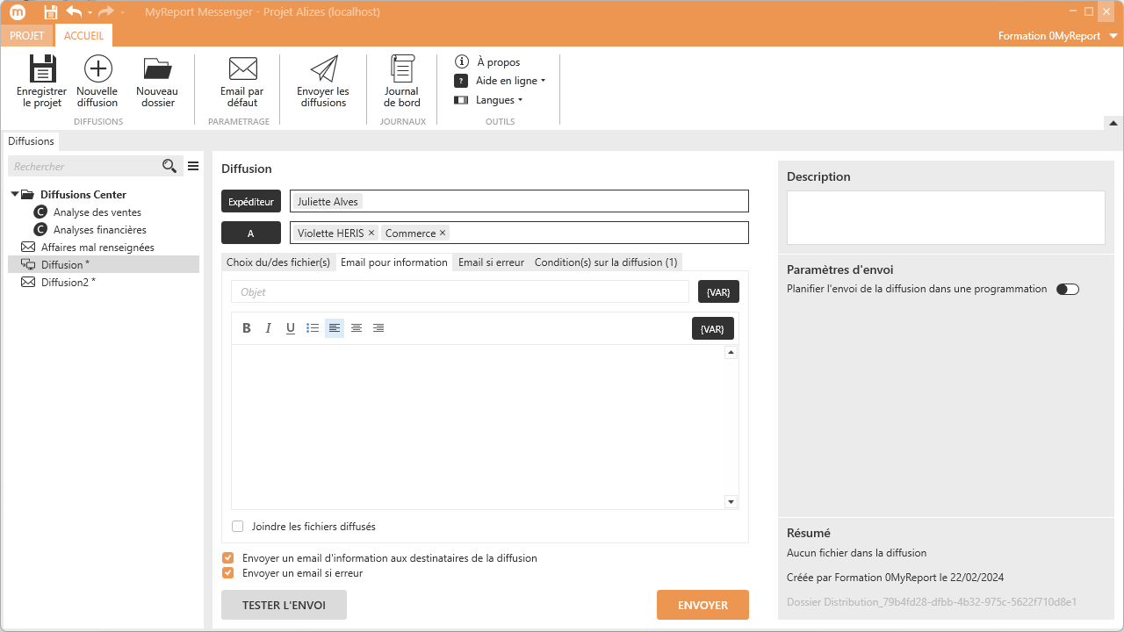The image size is (1124, 632).
Task: Click the search magnifier icon in Diffusions panel
Action: pos(169,166)
